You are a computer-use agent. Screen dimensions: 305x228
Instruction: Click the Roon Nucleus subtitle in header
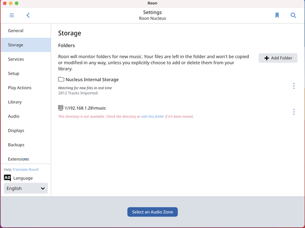(x=152, y=18)
